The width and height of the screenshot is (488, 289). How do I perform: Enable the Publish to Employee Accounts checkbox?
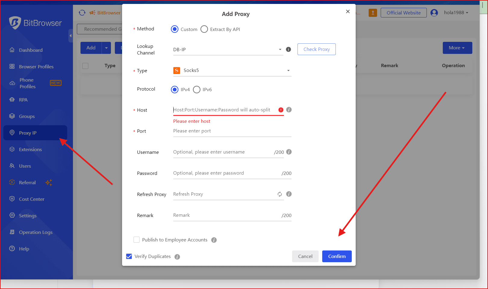click(137, 240)
